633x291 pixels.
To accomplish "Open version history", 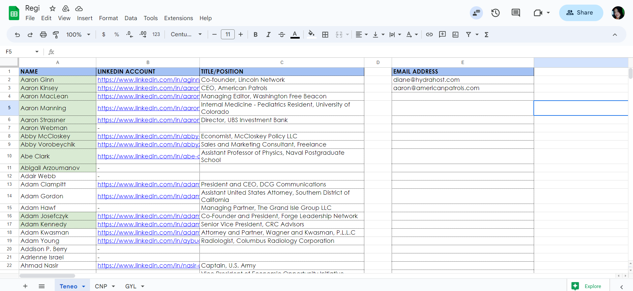I will pos(496,13).
